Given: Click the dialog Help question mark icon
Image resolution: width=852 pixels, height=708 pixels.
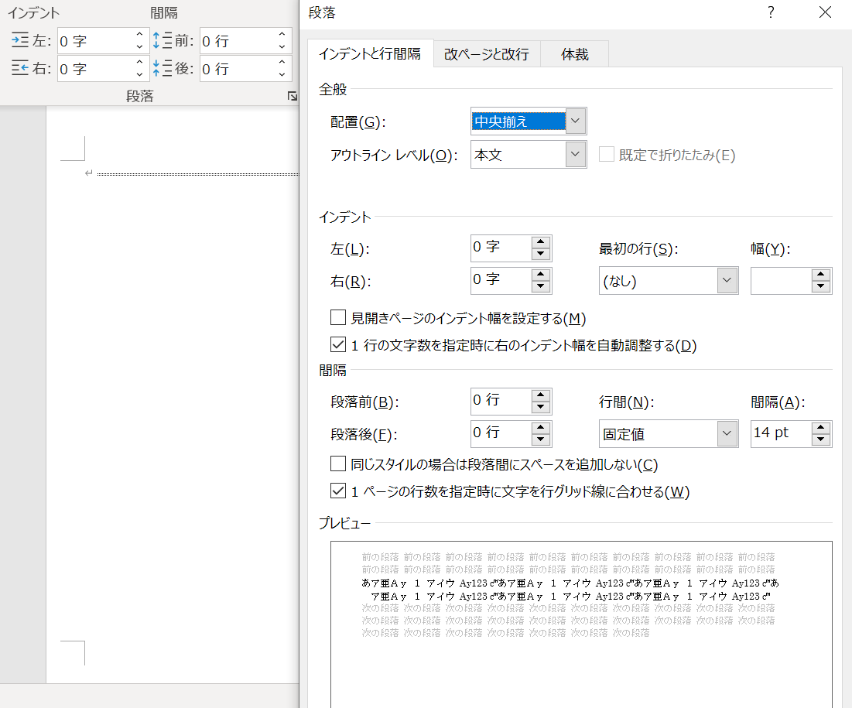Looking at the screenshot, I should (771, 12).
